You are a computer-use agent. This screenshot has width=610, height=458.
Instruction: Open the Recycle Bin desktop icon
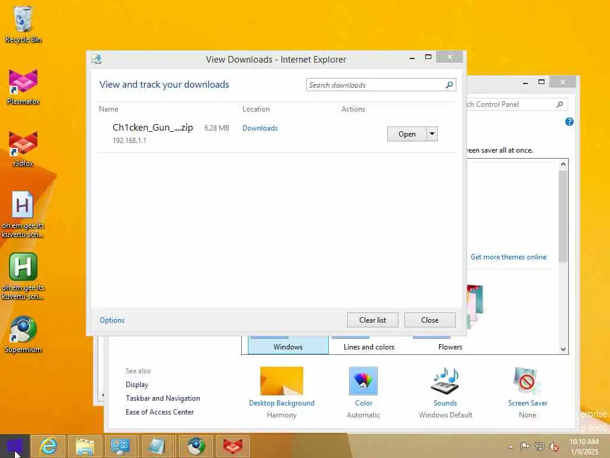coord(23,24)
